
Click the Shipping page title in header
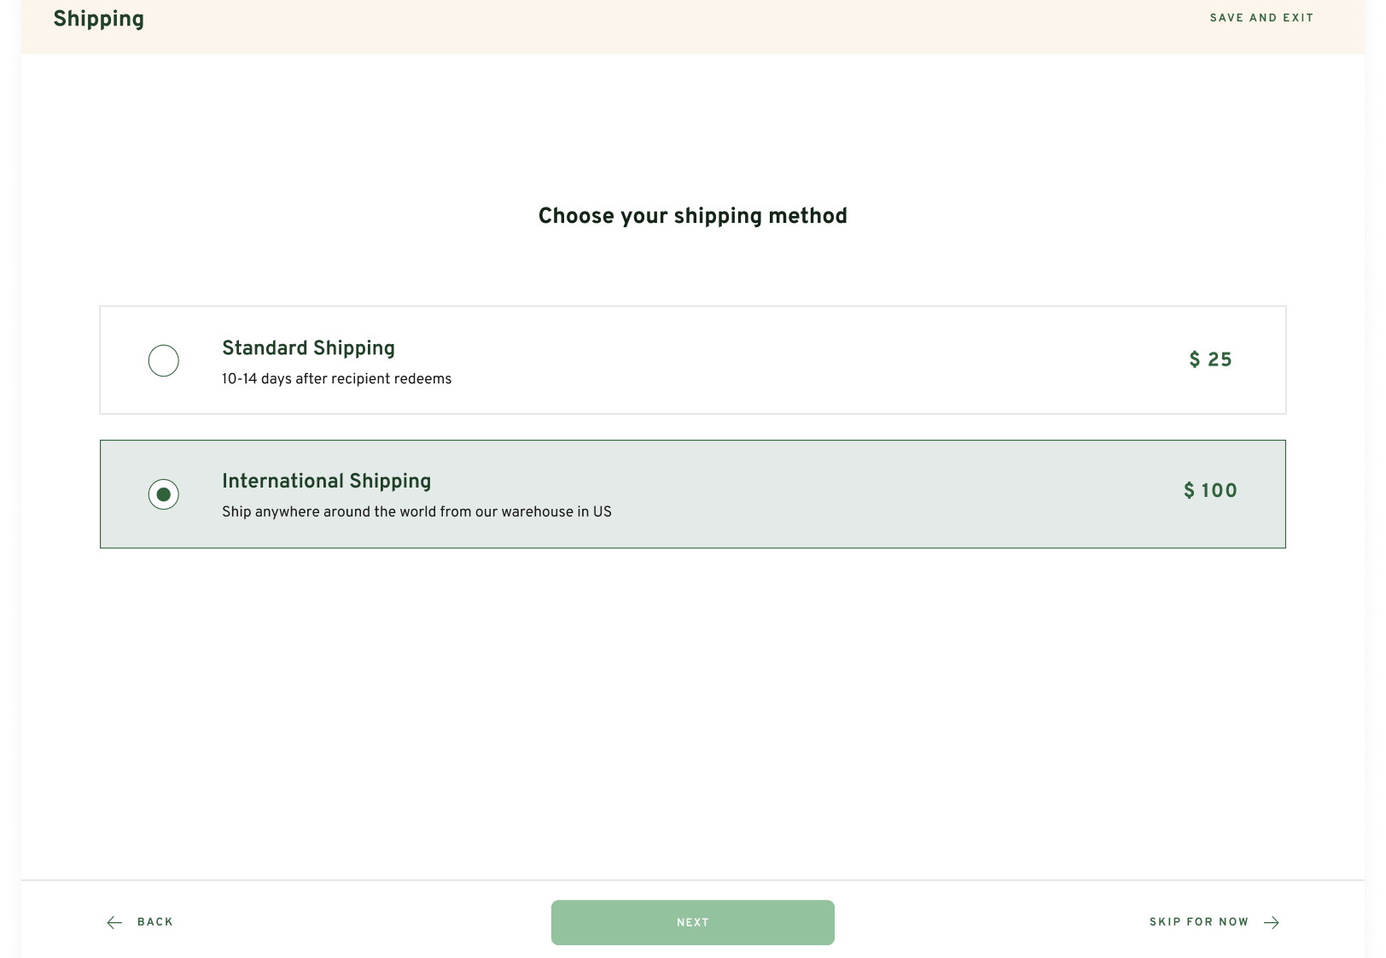[x=99, y=19]
